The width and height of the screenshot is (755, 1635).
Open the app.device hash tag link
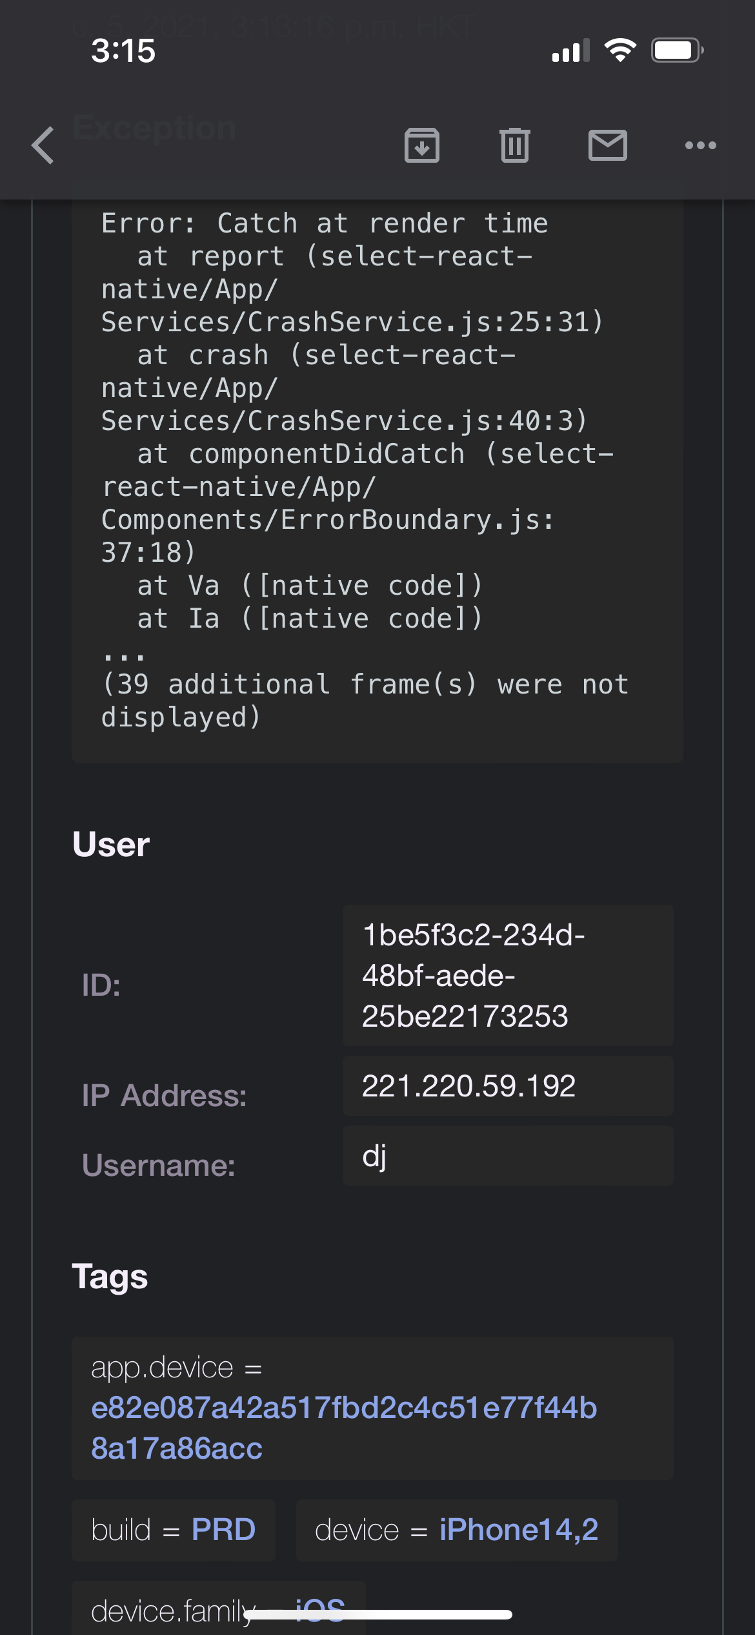(x=344, y=1428)
